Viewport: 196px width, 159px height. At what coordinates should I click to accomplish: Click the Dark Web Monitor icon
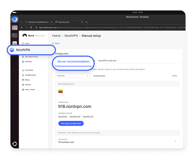(23, 57)
